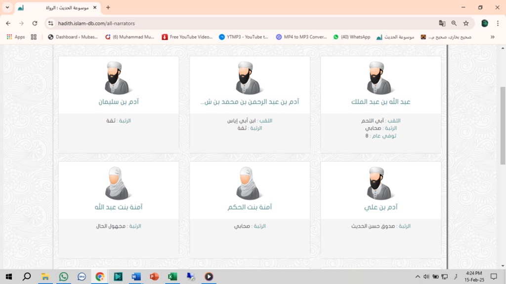The width and height of the screenshot is (506, 284).
Task: Open Excel from the taskbar
Action: click(172, 277)
